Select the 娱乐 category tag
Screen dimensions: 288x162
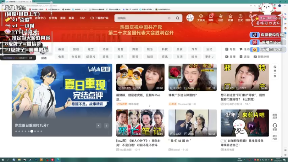(150, 49)
